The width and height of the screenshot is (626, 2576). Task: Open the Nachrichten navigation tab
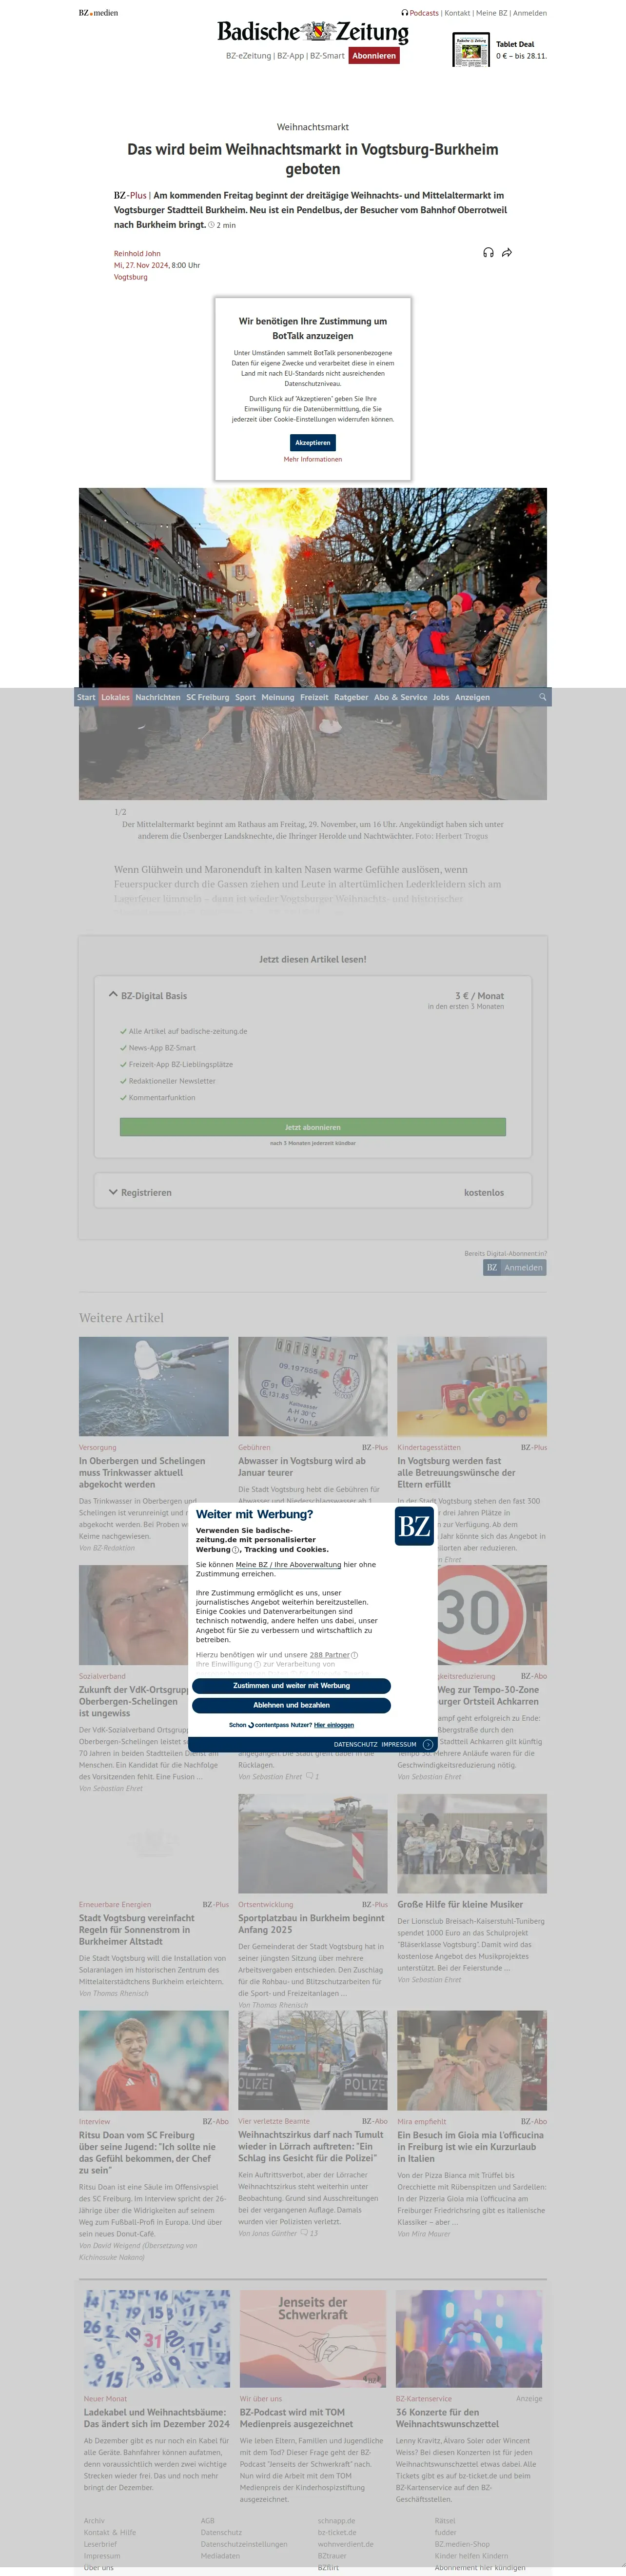pos(158,697)
